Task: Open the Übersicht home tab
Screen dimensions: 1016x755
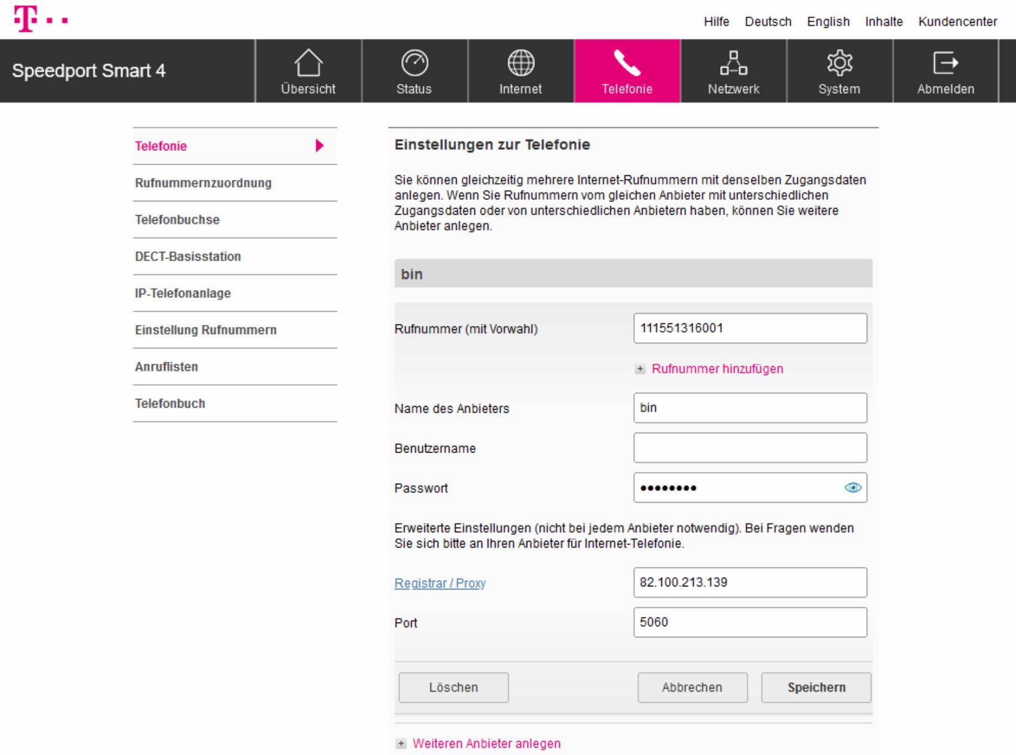Action: 309,71
